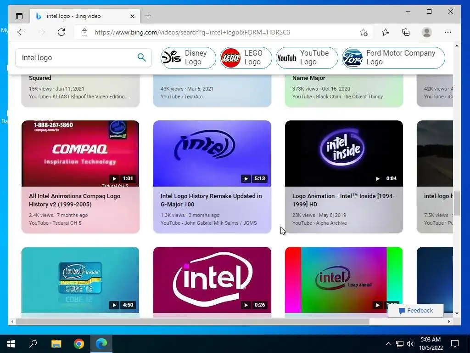This screenshot has height=353, width=470.
Task: Open the volume speaker tray icon
Action: [410, 344]
